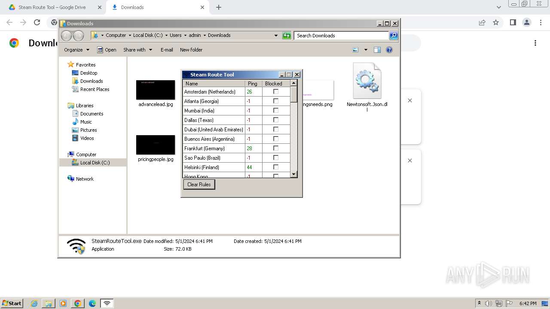Click Explorer back navigation button
Screen dimensions: 550x309
[x=66, y=36]
